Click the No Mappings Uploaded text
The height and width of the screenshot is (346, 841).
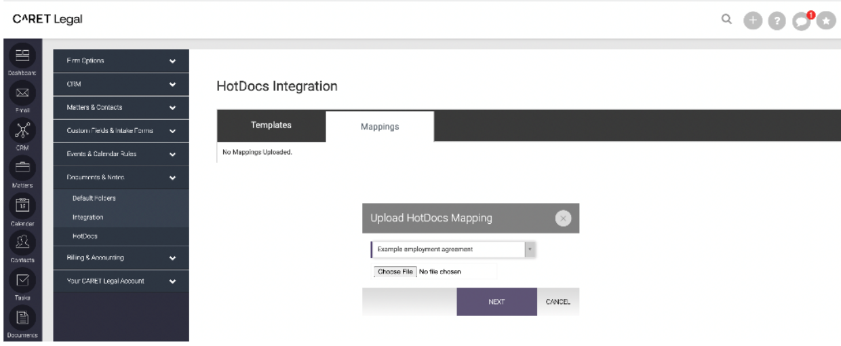(x=257, y=152)
